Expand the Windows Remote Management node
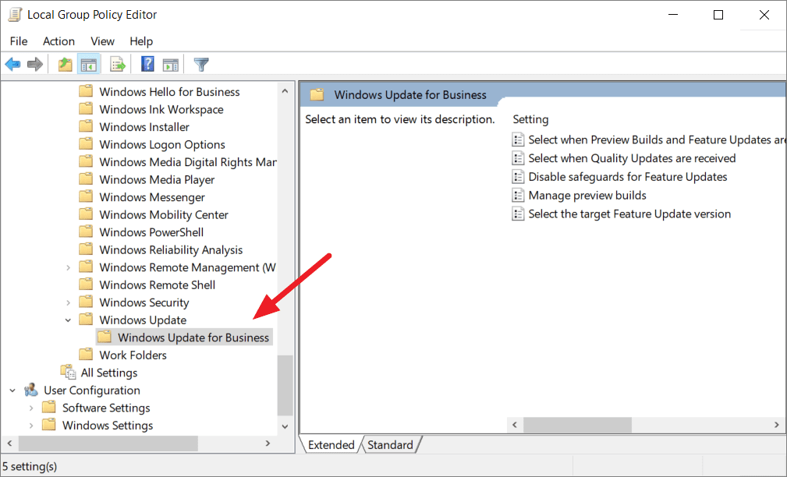The height and width of the screenshot is (477, 787). [x=69, y=267]
